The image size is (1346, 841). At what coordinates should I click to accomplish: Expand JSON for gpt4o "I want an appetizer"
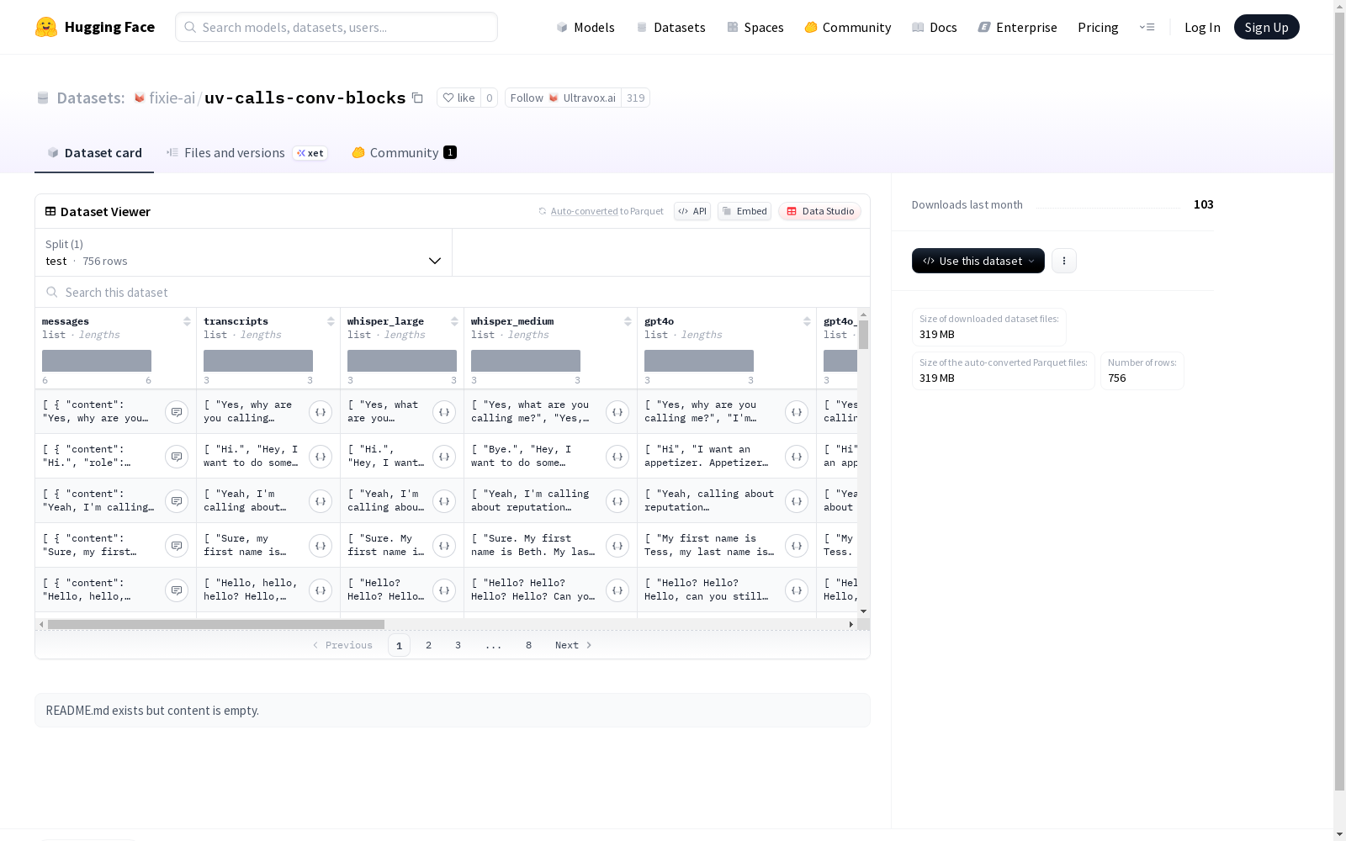[797, 457]
